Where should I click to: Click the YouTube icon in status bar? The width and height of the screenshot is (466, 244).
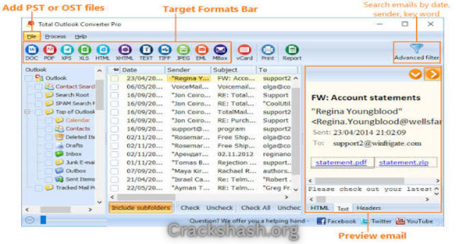(x=400, y=221)
